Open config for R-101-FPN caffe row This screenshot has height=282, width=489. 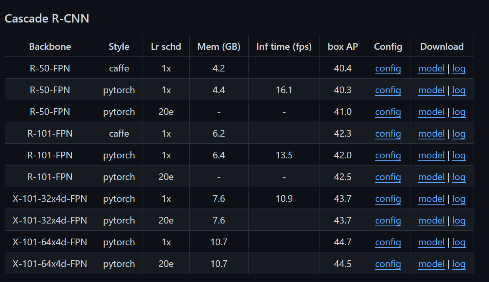pos(388,133)
